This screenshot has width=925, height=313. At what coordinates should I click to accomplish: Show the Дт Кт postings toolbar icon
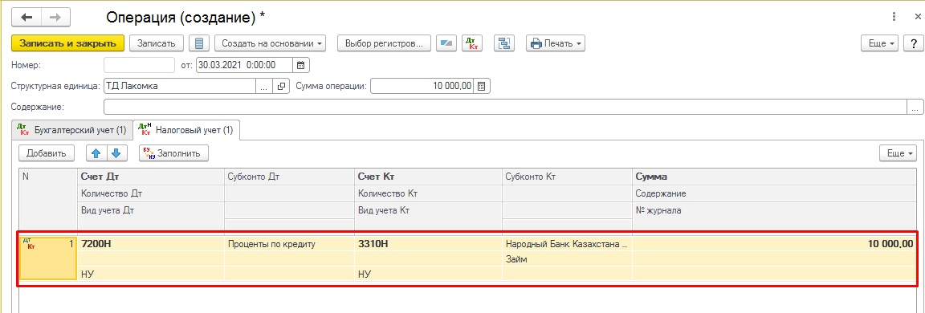[x=471, y=43]
